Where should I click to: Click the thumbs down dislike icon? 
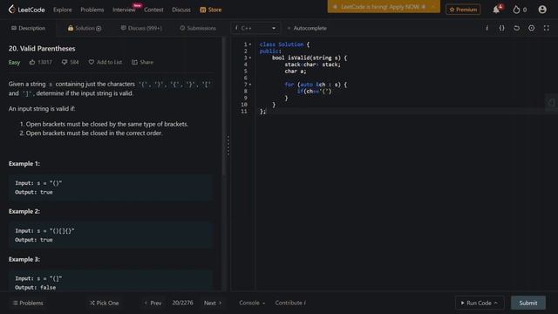[x=65, y=62]
